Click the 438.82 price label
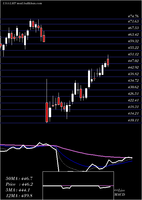 pyautogui.click(x=133, y=74)
